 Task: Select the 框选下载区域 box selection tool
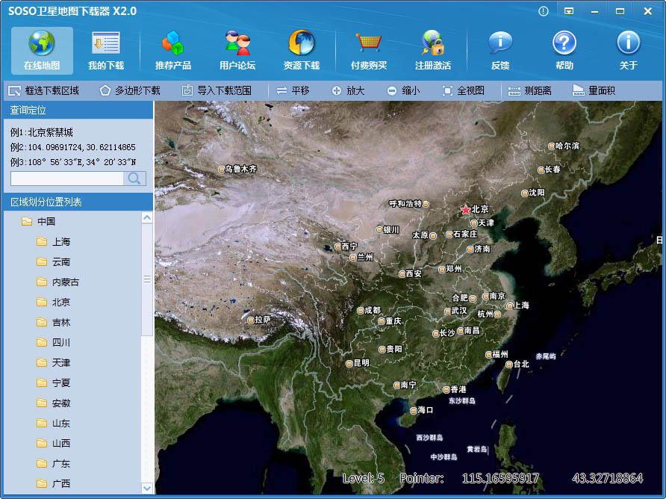point(43,90)
